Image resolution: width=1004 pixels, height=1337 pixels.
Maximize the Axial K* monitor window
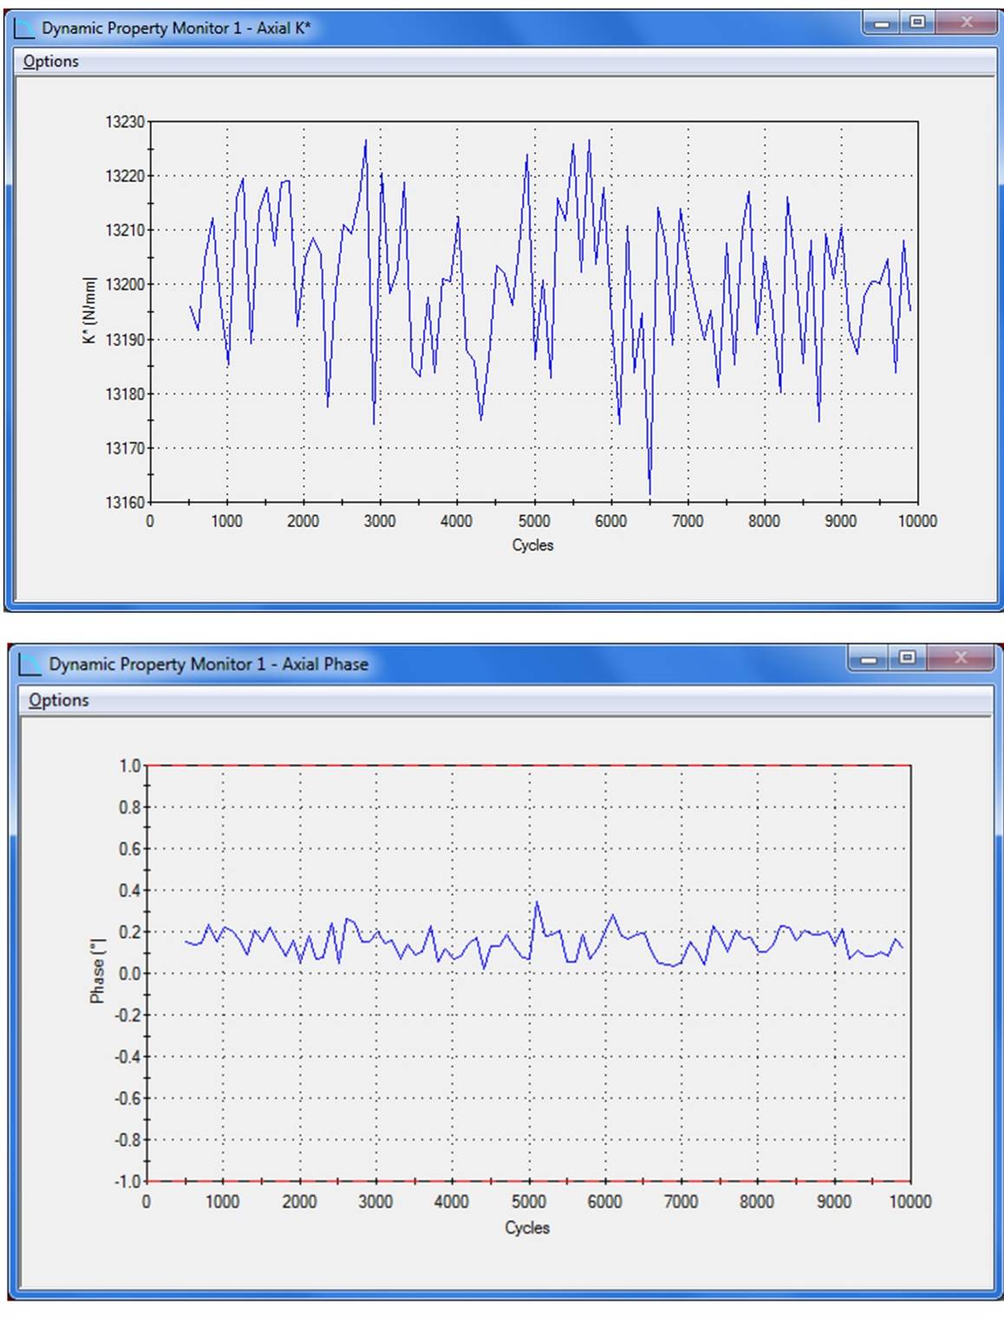coord(917,23)
